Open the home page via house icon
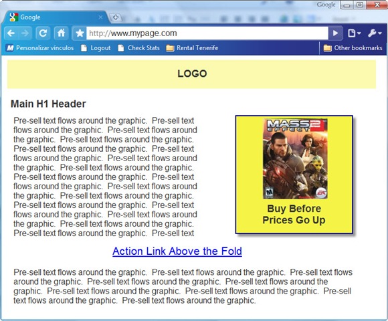Image resolution: width=388 pixels, height=321 pixels. 61,33
